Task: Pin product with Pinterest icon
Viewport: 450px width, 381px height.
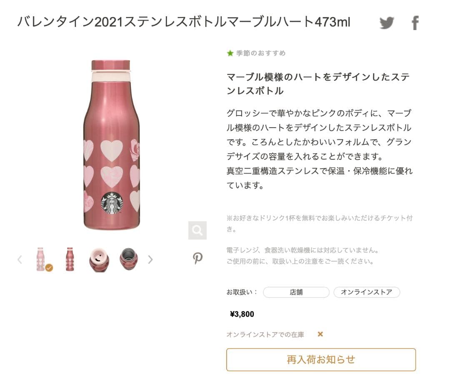Action: tap(197, 258)
